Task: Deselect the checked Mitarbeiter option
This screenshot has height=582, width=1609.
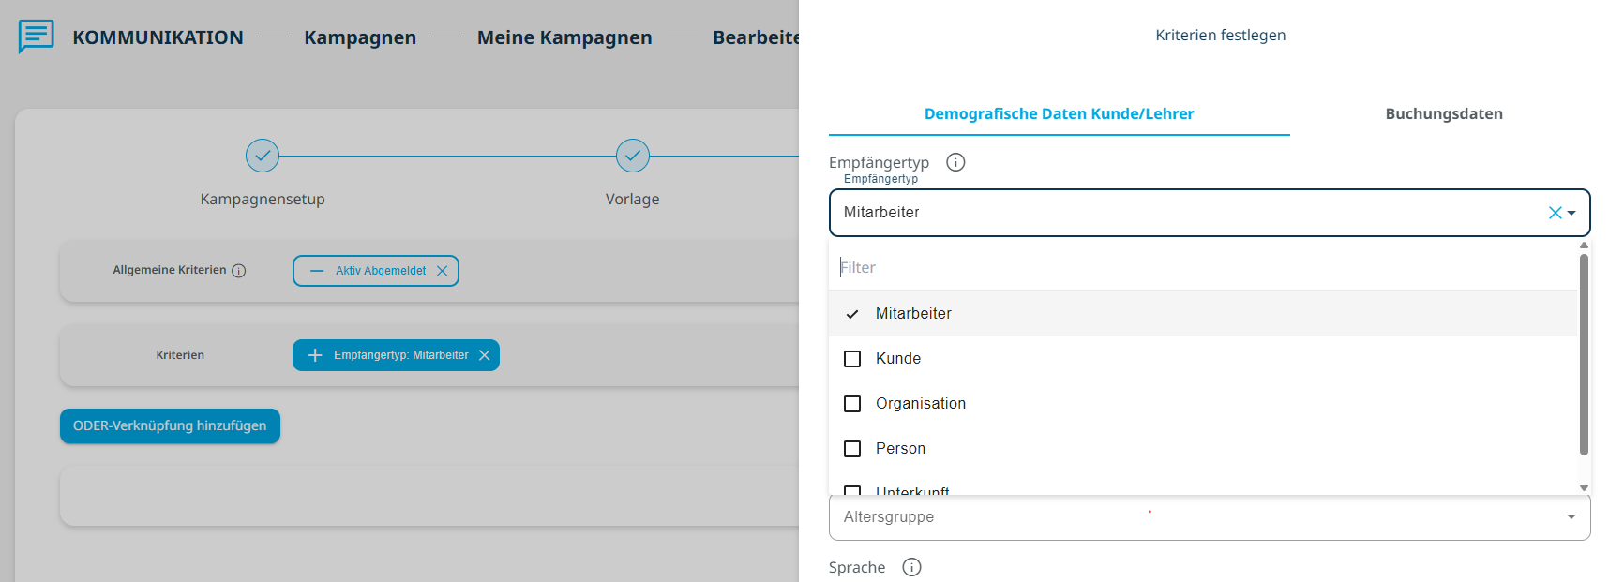Action: 852,314
